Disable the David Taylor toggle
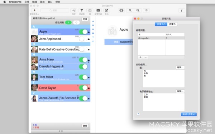The image size is (215, 134). 83,88
